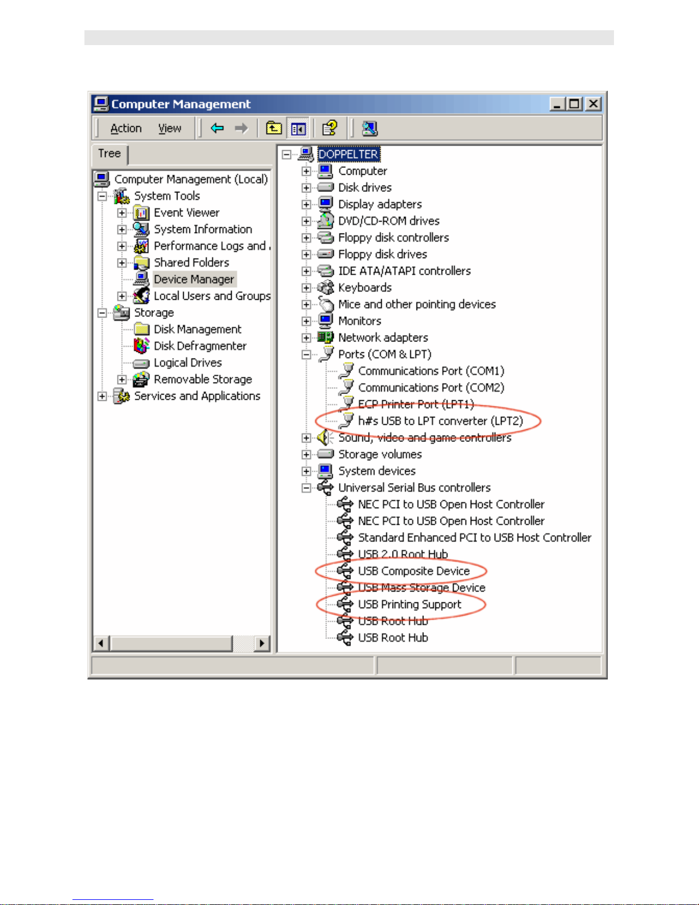Select ECP Printer Port (LPT1)
This screenshot has height=905, width=699.
(416, 404)
